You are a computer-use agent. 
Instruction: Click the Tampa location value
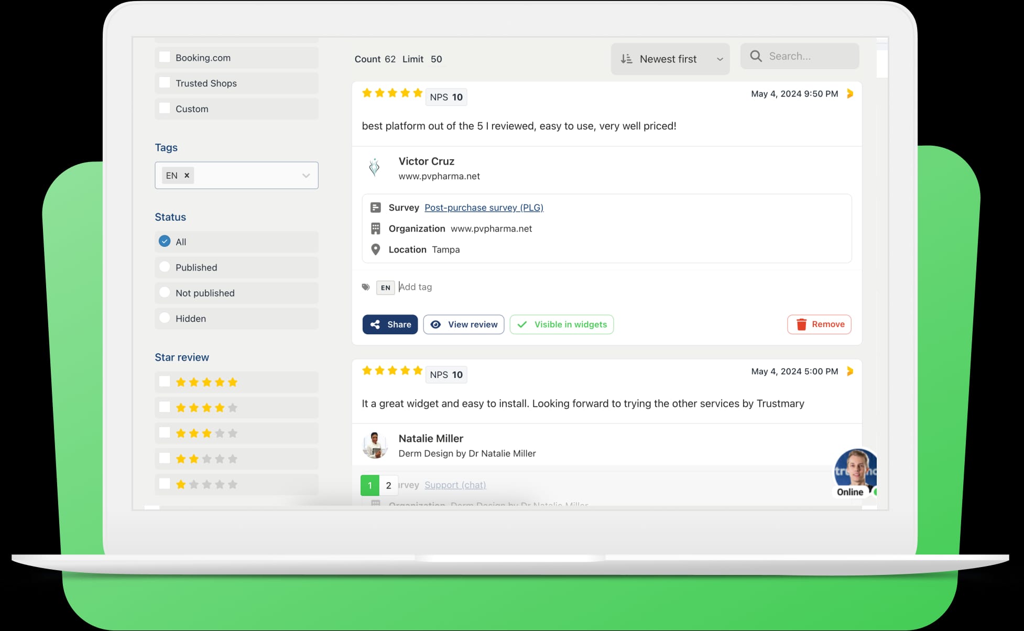coord(446,249)
